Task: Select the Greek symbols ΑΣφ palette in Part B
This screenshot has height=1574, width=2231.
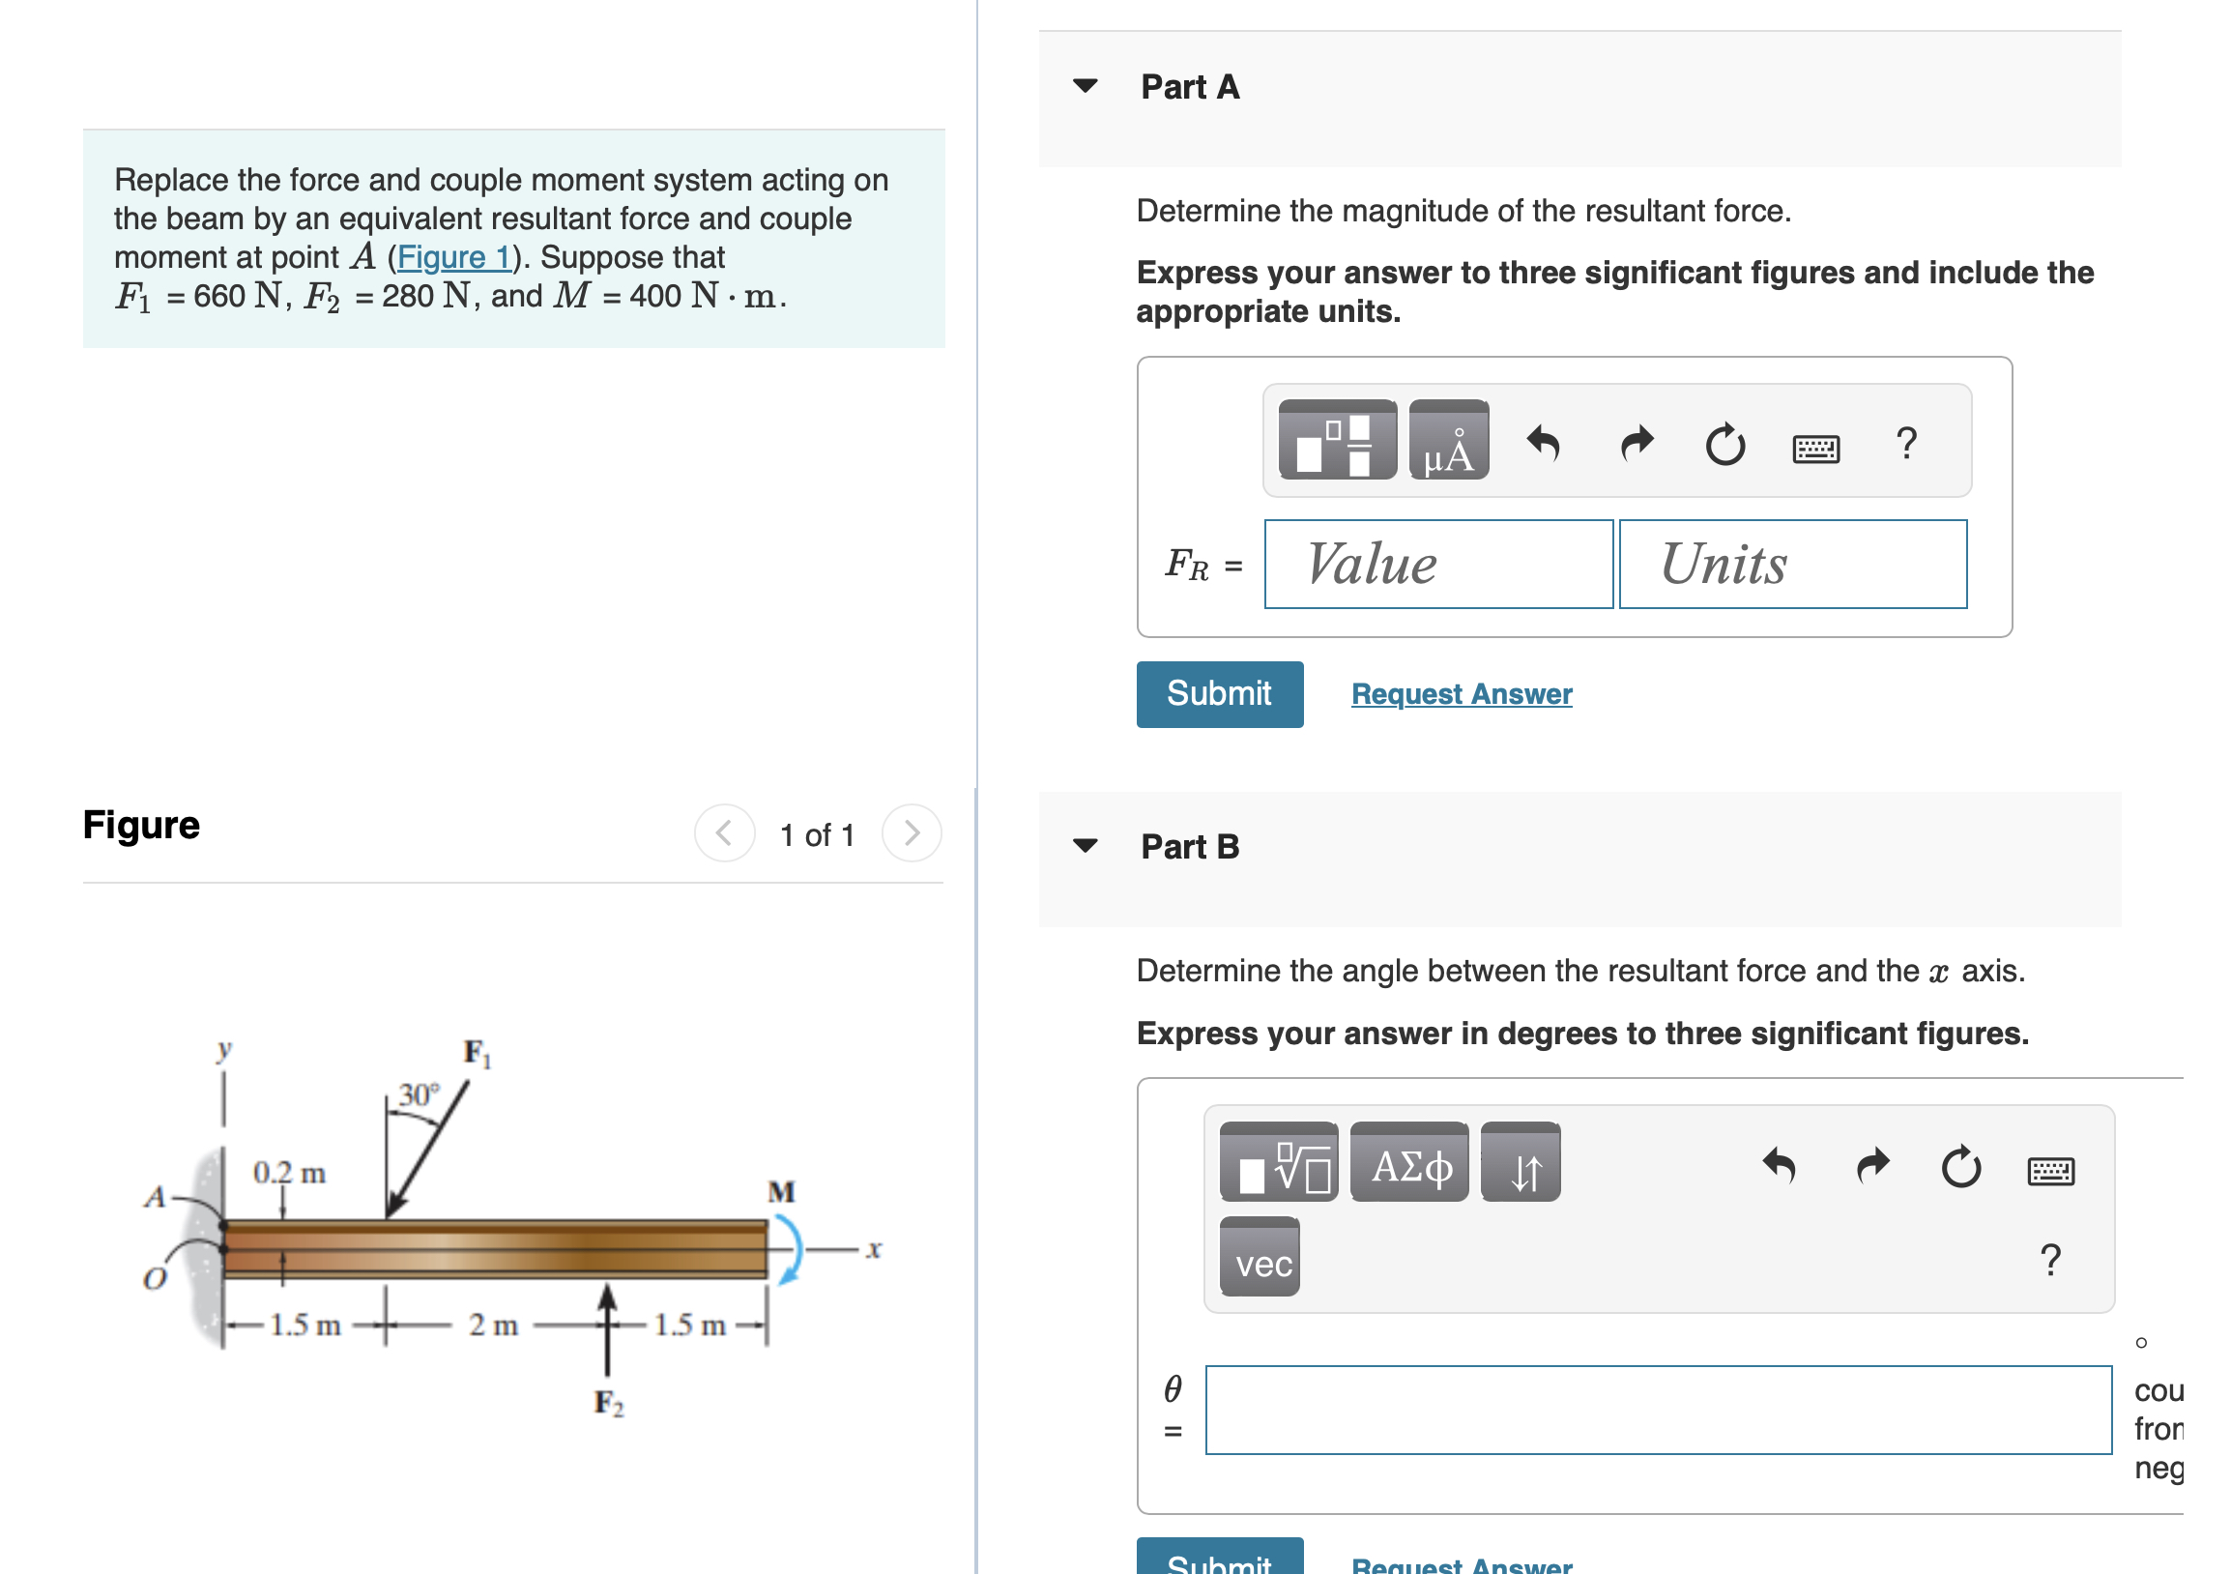Action: [x=1408, y=1165]
